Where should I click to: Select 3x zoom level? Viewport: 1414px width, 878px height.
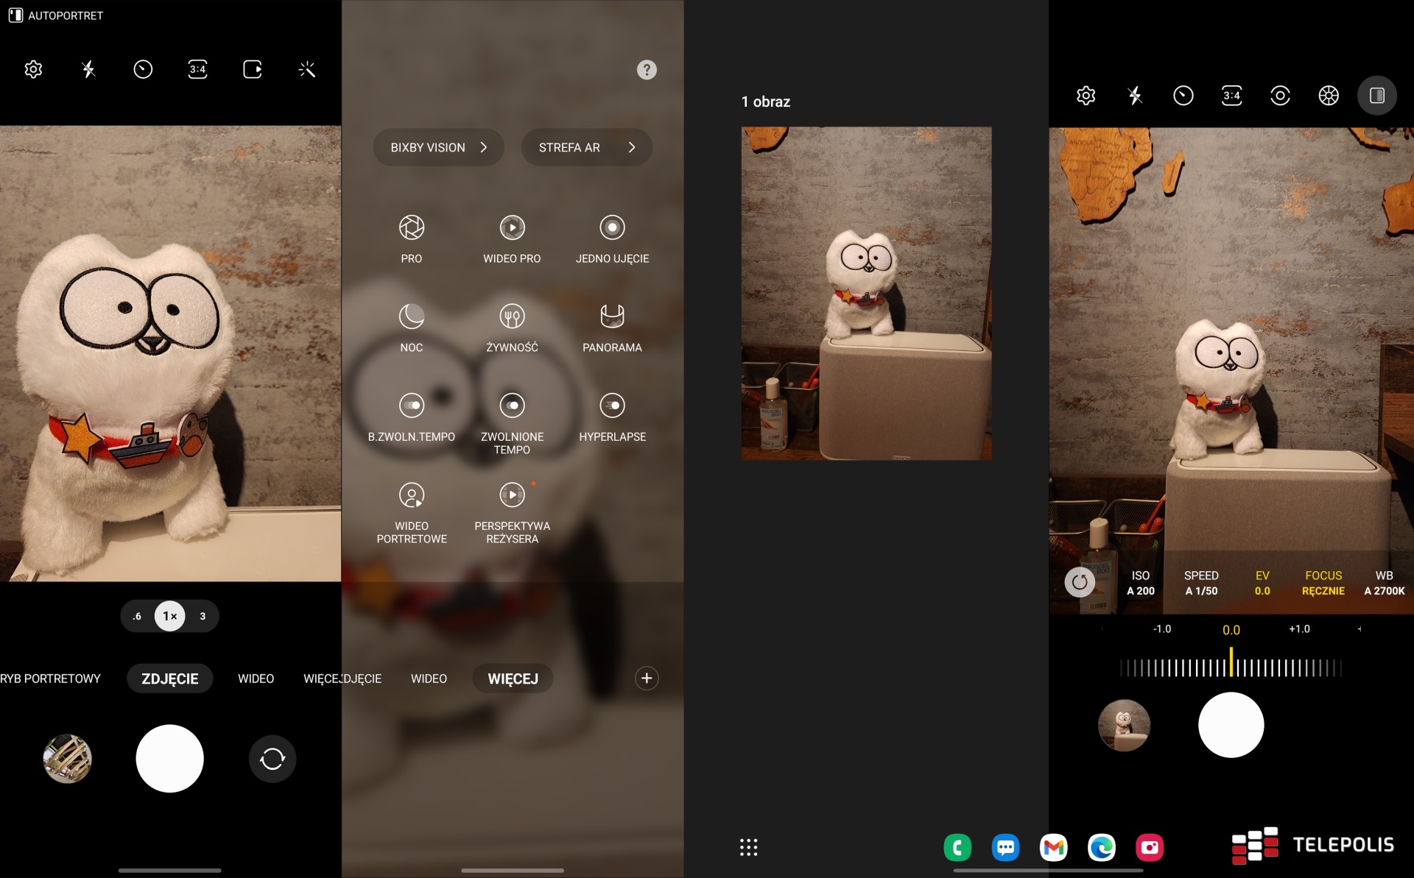pos(203,617)
